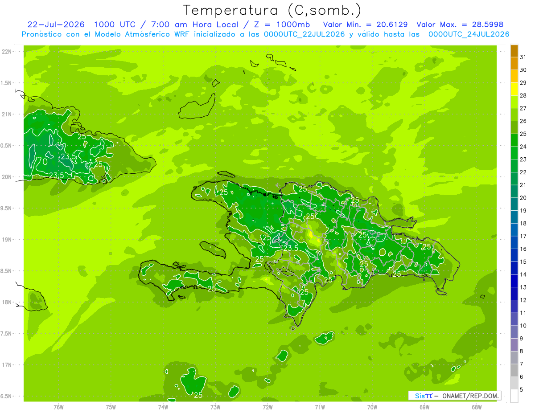Click the colorbar value label 12
535x413 pixels.
pos(524,300)
